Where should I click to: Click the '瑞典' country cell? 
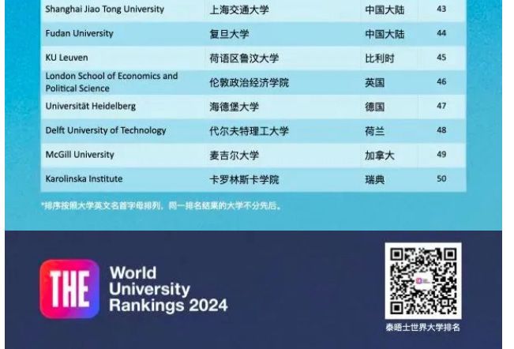(375, 179)
